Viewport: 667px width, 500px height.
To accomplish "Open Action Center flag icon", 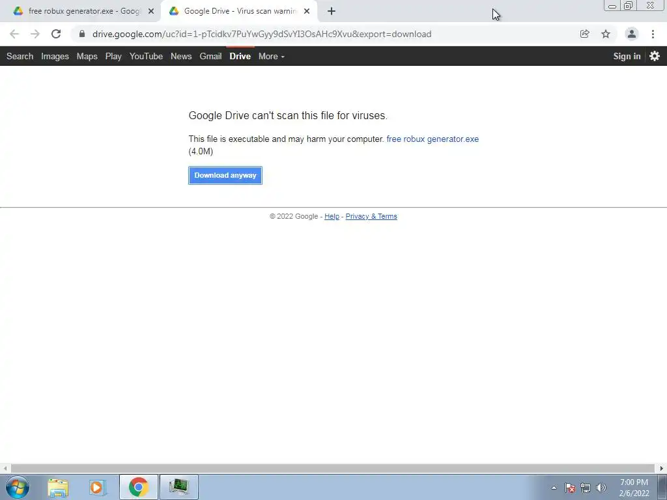I will pyautogui.click(x=569, y=488).
